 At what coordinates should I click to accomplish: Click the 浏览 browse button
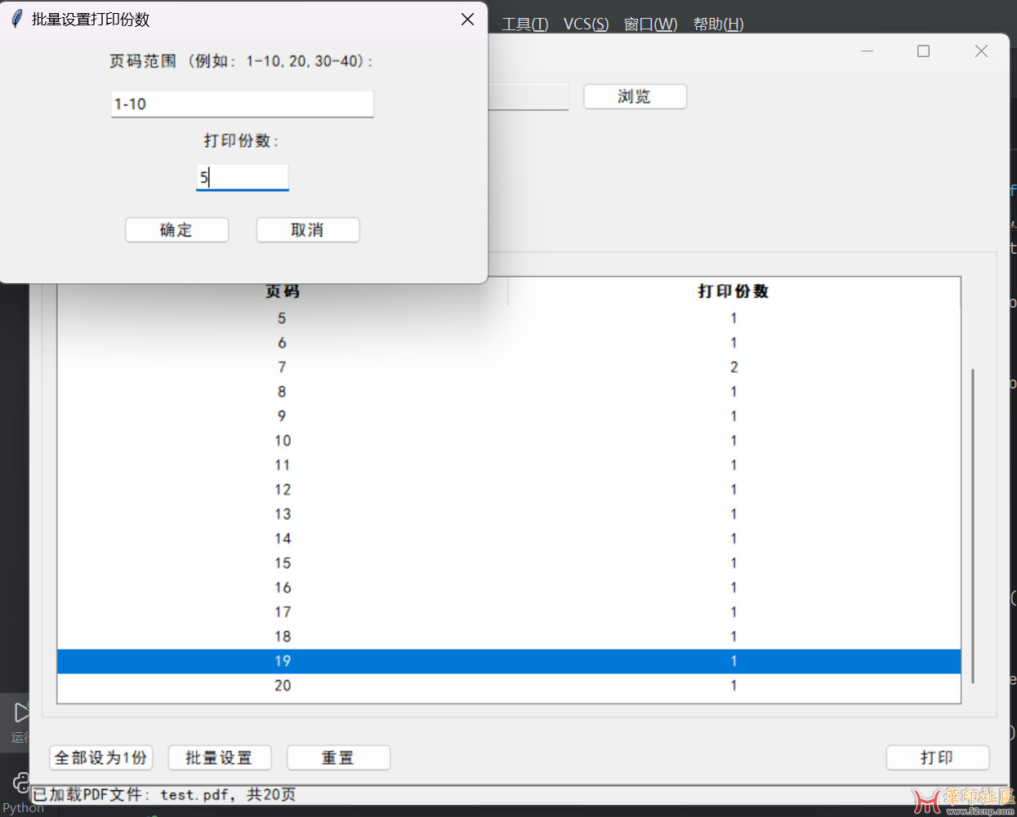click(635, 96)
